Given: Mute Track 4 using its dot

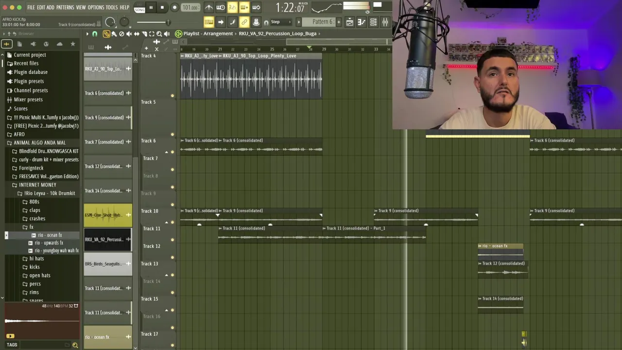Looking at the screenshot, I should coord(172,96).
